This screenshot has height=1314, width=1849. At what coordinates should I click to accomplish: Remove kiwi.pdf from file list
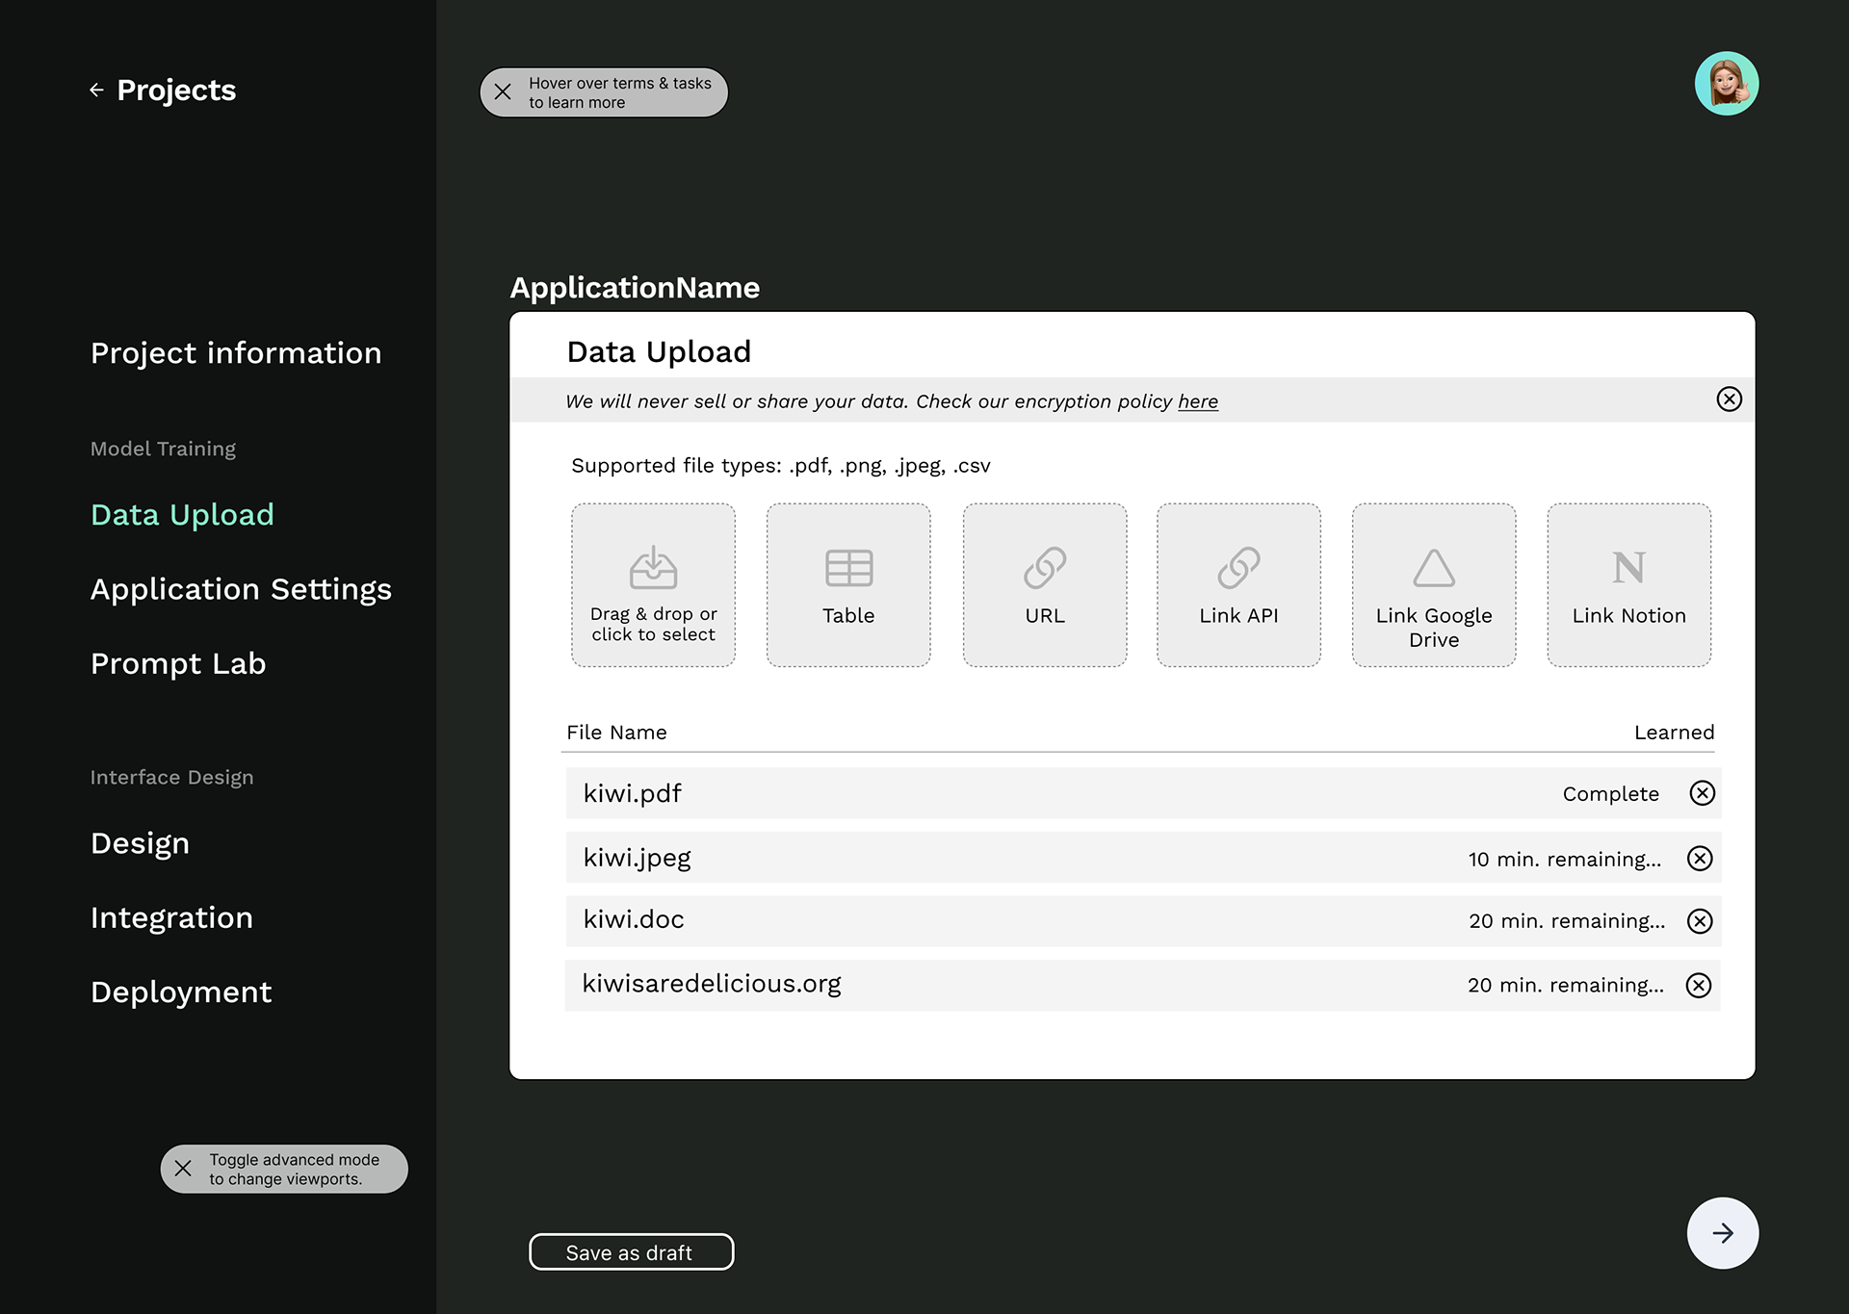1702,793
